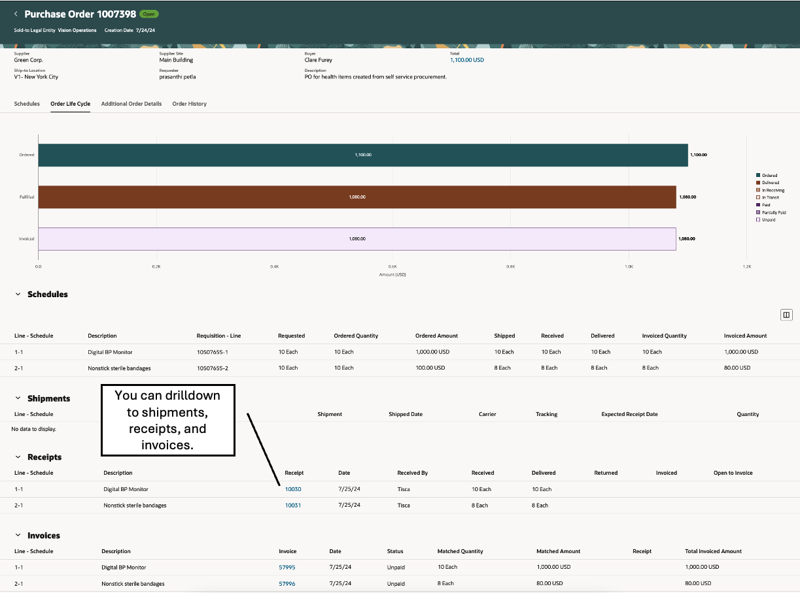The width and height of the screenshot is (800, 593).
Task: Collapse the Receipts section
Action: tap(18, 457)
